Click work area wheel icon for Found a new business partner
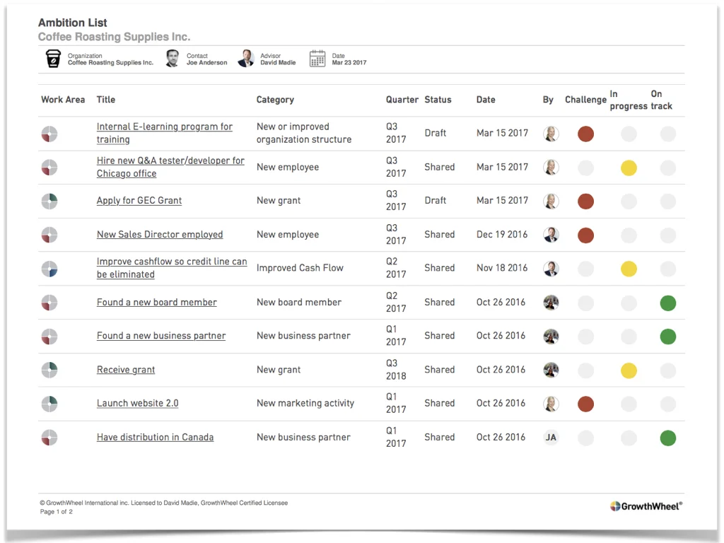The width and height of the screenshot is (724, 543). pyautogui.click(x=49, y=337)
